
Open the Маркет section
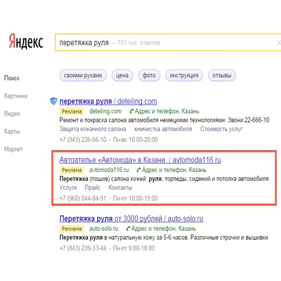(13, 149)
